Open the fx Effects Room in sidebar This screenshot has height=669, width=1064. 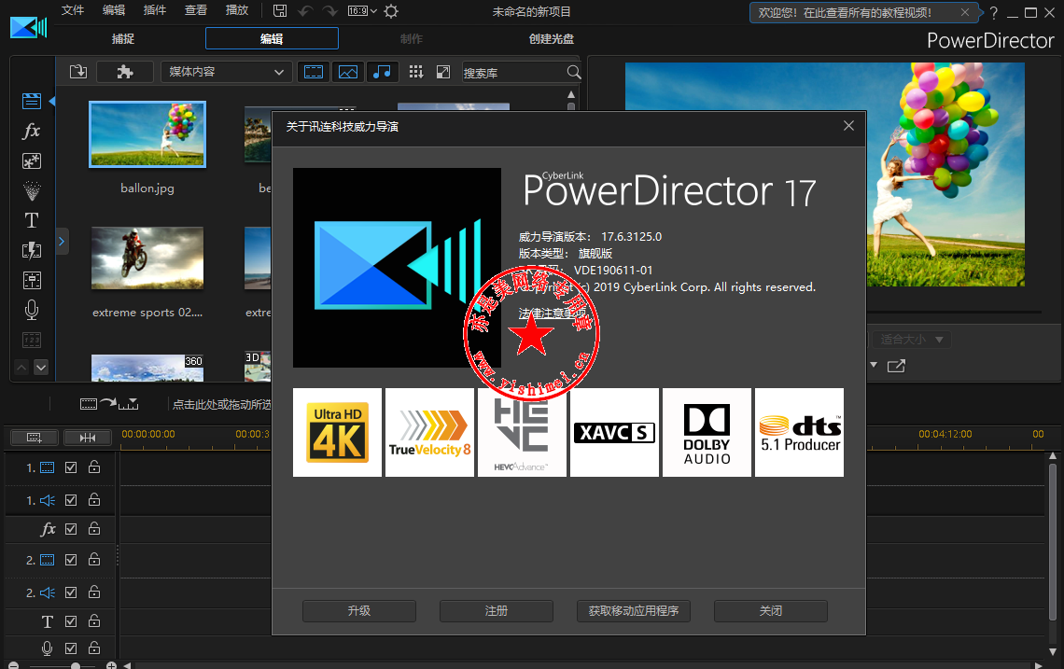(x=31, y=131)
